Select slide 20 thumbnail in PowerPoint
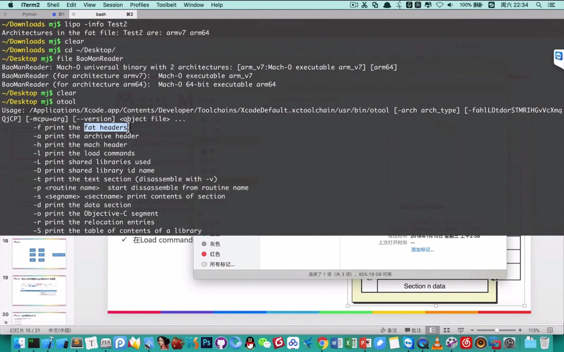The image size is (564, 352). [39, 319]
